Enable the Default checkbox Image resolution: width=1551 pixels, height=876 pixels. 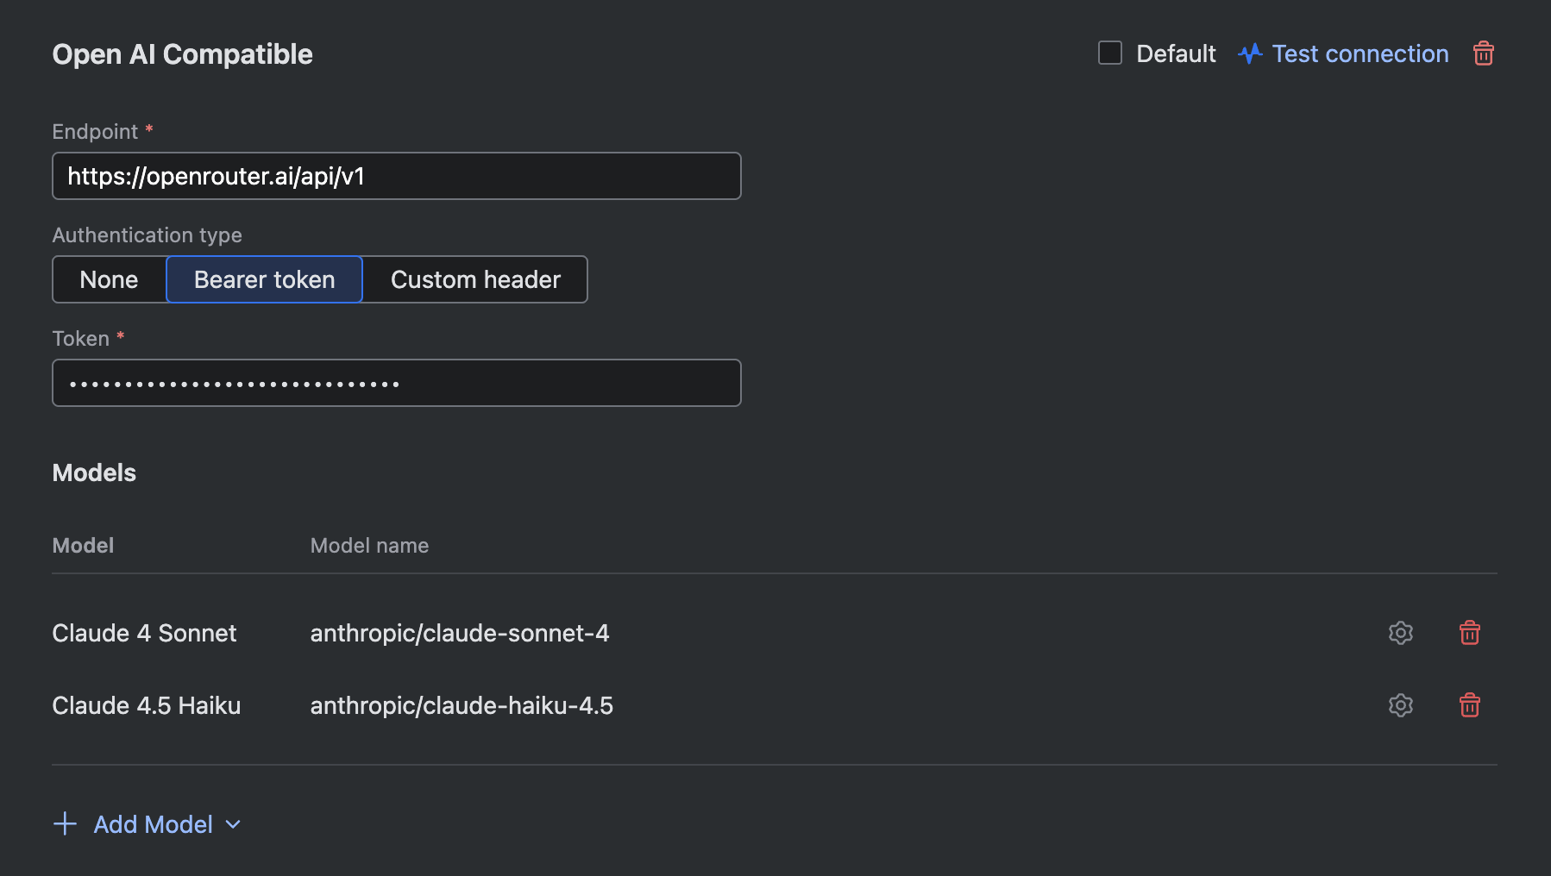click(x=1110, y=53)
